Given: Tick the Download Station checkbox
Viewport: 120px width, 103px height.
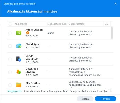Looking at the screenshot, I should pyautogui.click(x=10, y=72).
